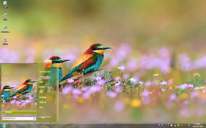Expand 所有程序 (All Programs) list
206x128 pixels.
19,112
